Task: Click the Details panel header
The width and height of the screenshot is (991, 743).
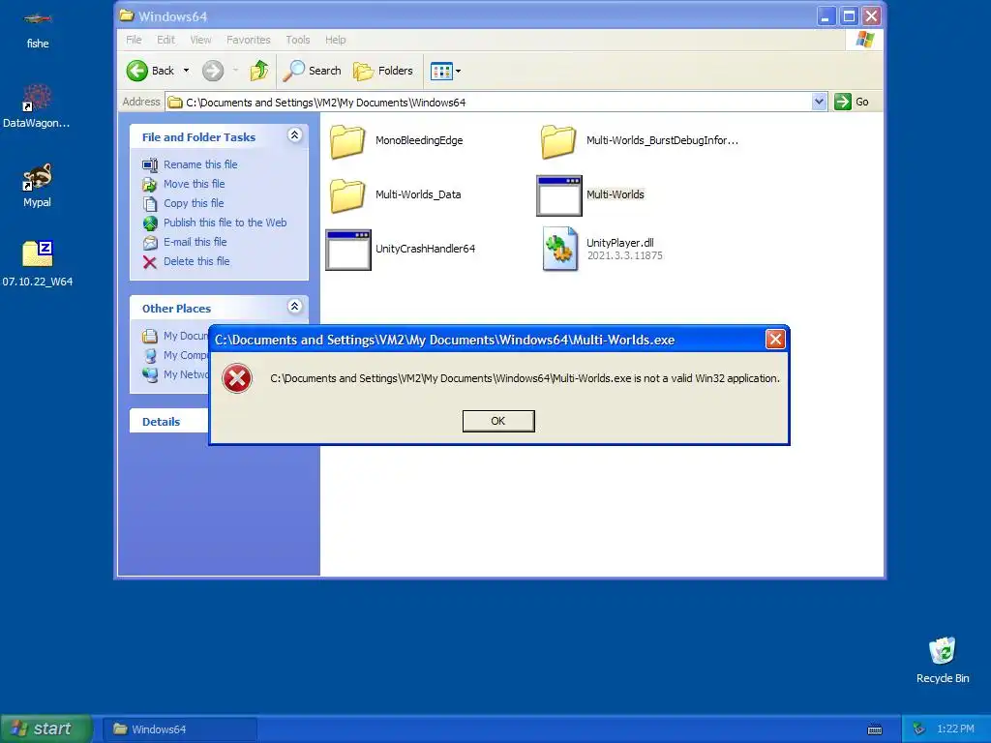Action: (x=168, y=422)
